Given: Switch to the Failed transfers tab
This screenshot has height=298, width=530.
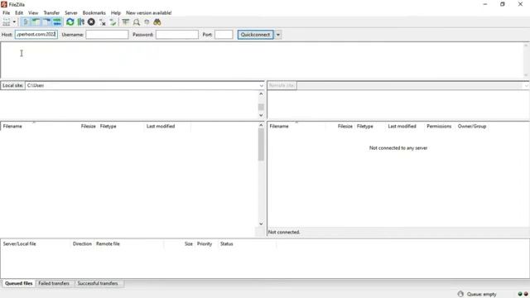Looking at the screenshot, I should 54,283.
